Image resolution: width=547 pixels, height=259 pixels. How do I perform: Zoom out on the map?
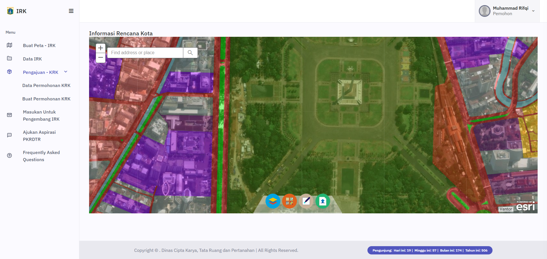coord(100,58)
